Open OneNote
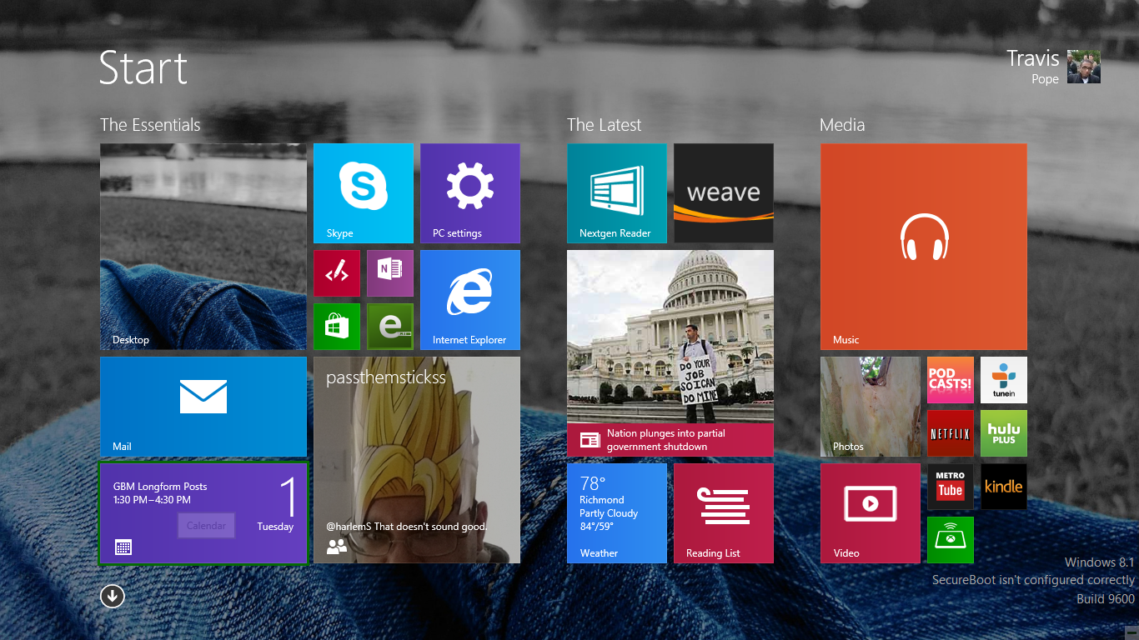1139x640 pixels. point(389,272)
